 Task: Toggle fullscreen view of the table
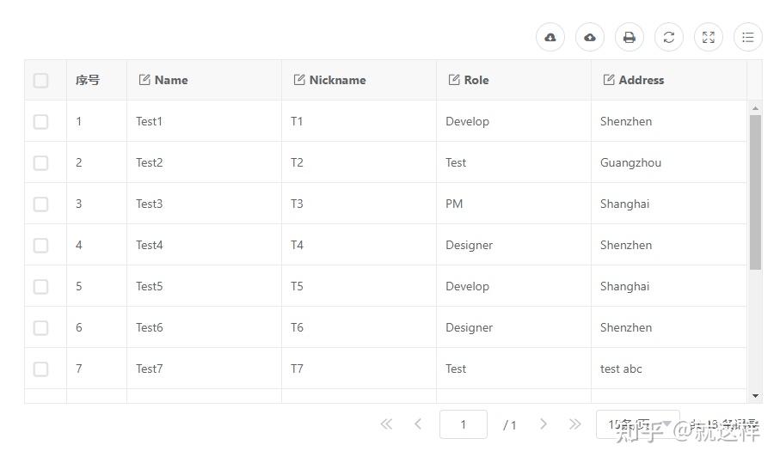coord(709,38)
